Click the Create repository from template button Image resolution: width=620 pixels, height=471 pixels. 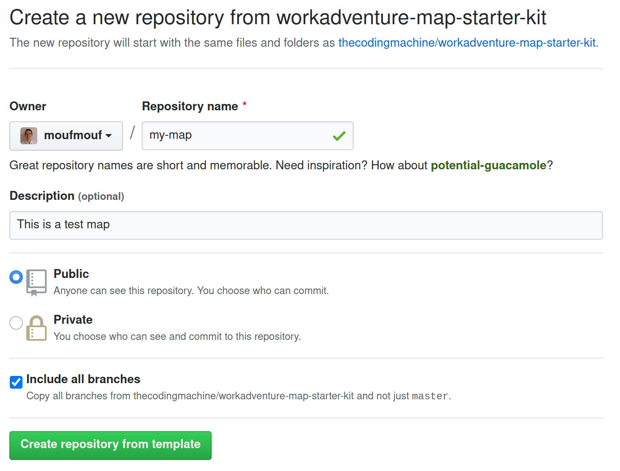tap(110, 446)
